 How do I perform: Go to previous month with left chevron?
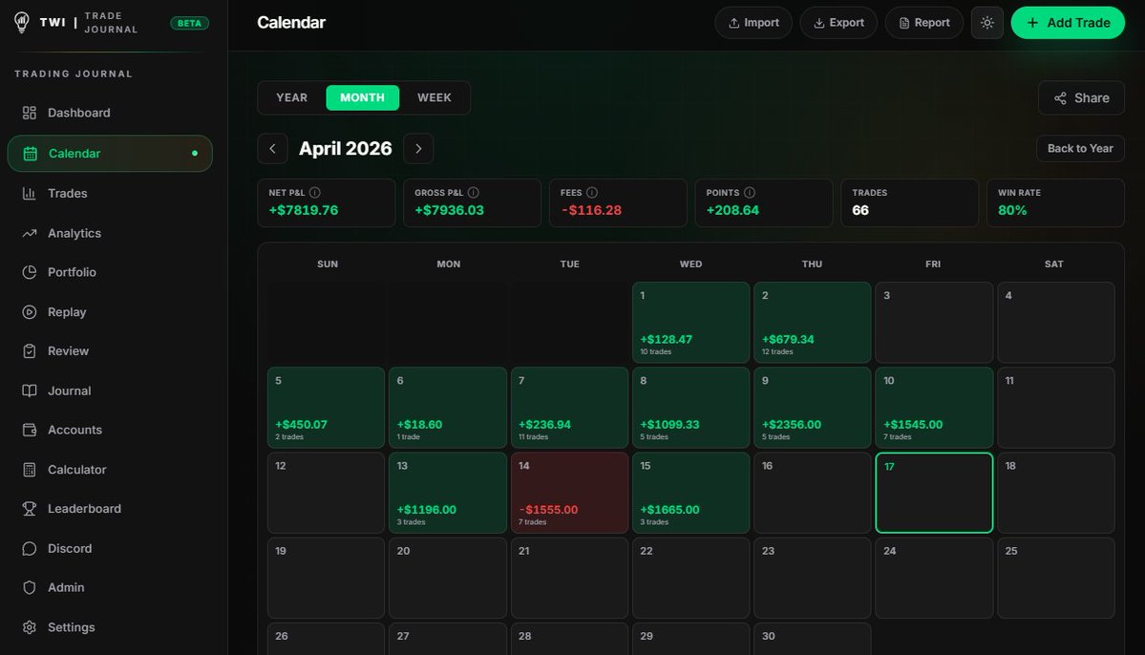point(272,149)
